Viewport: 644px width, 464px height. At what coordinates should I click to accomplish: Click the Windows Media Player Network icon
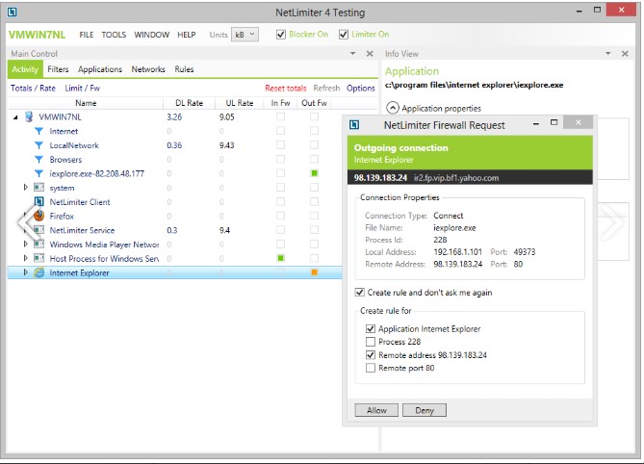[39, 244]
